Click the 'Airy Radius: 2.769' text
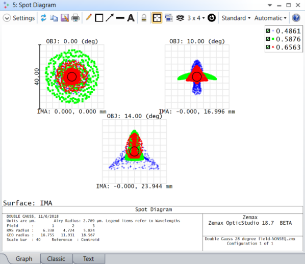The width and height of the screenshot is (305, 264). point(74,221)
